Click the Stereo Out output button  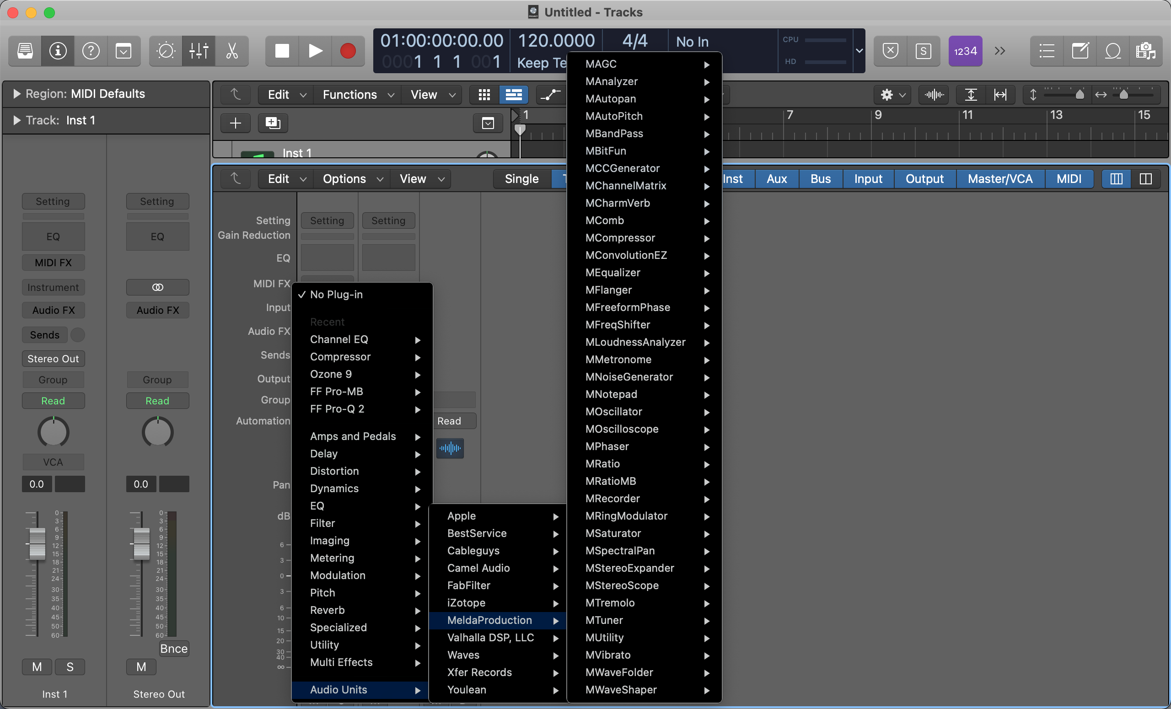(x=53, y=358)
